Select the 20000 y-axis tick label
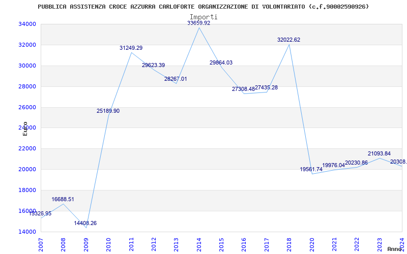Image resolution: width=407 pixels, height=254 pixels. pyautogui.click(x=27, y=169)
